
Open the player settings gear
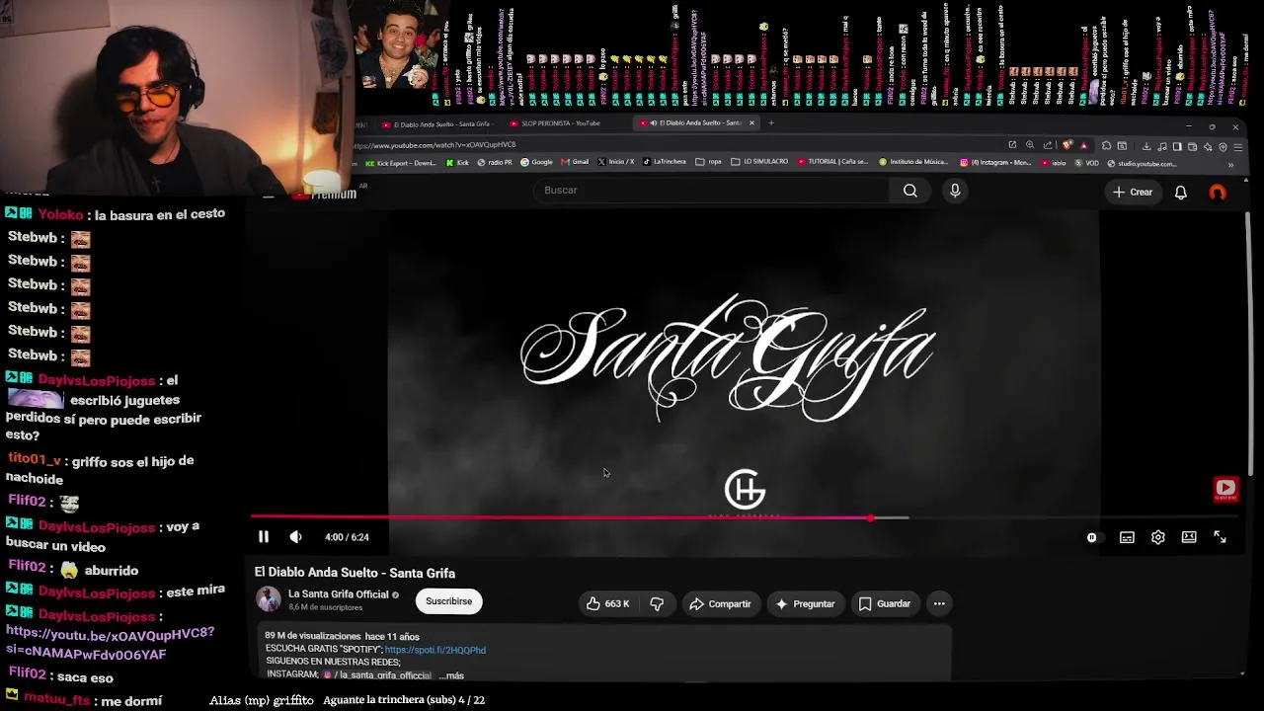pyautogui.click(x=1158, y=537)
